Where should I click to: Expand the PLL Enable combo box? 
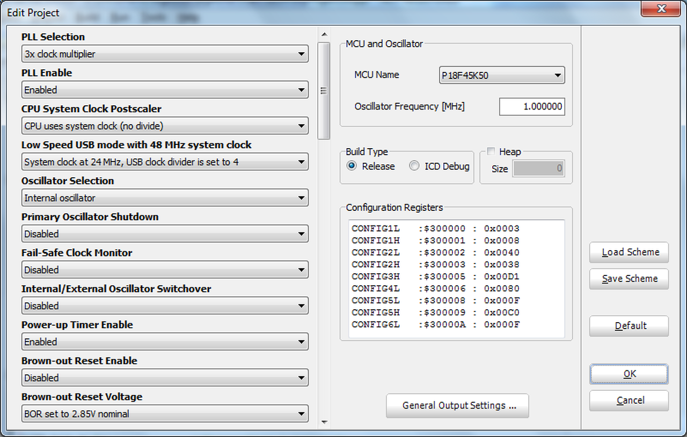coord(165,90)
